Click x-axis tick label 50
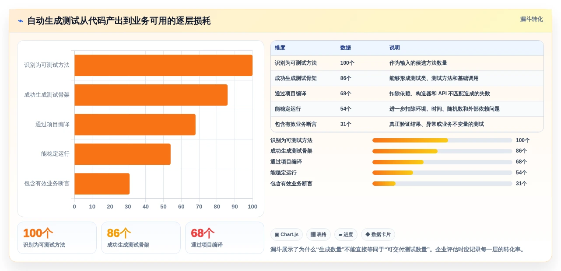 (163, 206)
